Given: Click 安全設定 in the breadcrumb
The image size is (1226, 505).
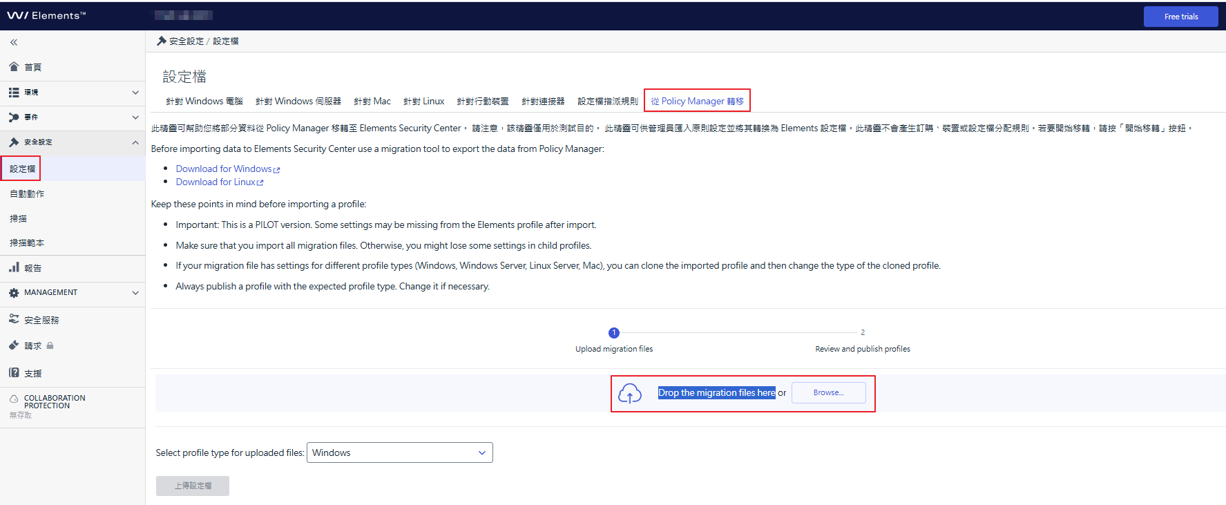Looking at the screenshot, I should (x=186, y=41).
